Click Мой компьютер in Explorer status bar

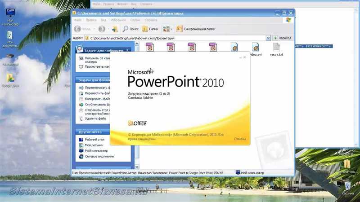tap(250, 173)
